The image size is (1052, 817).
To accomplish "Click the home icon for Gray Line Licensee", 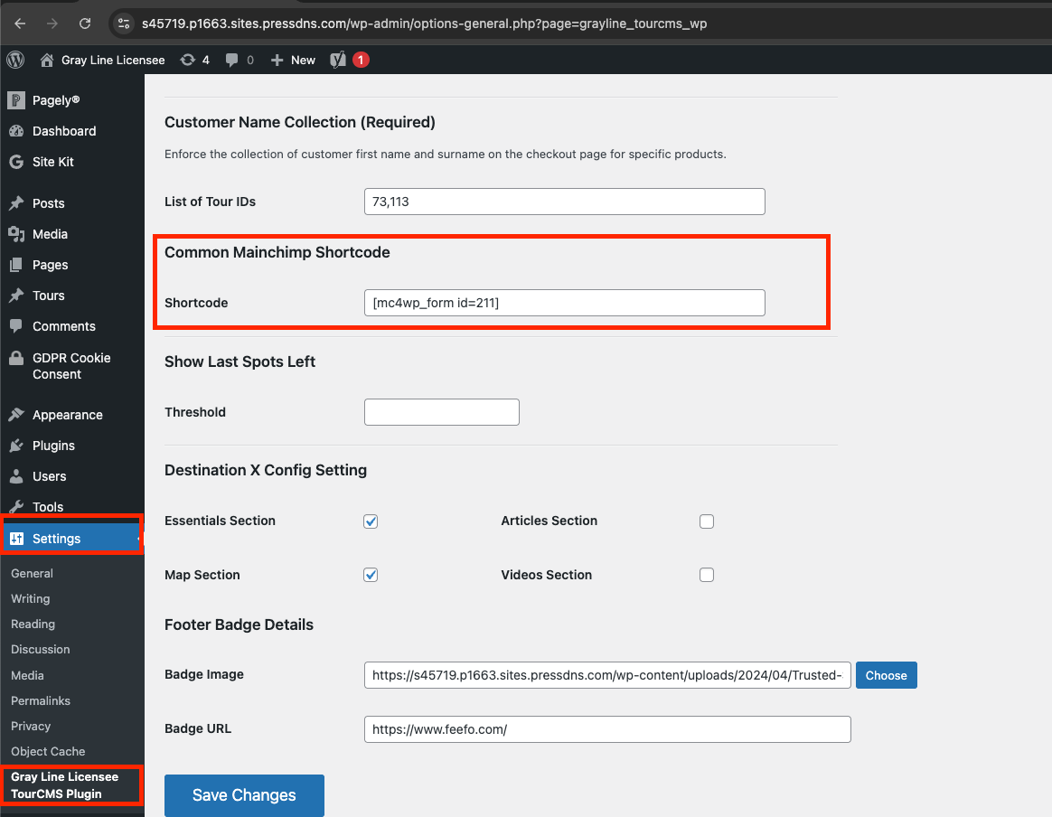I will tap(46, 60).
